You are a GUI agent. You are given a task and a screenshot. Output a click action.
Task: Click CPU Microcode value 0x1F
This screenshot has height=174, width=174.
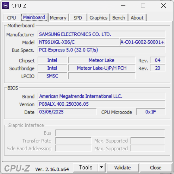[x=151, y=112]
